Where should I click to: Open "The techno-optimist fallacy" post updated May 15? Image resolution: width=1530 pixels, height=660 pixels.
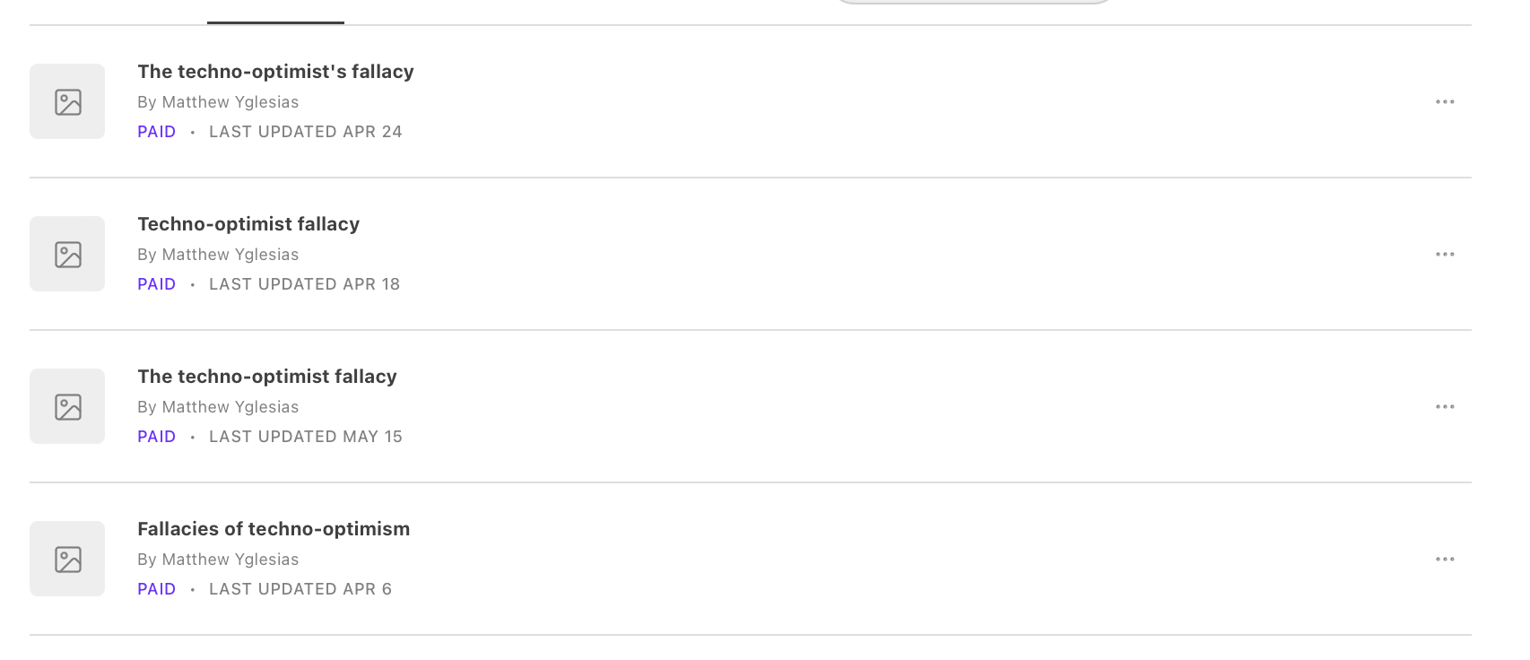click(267, 377)
